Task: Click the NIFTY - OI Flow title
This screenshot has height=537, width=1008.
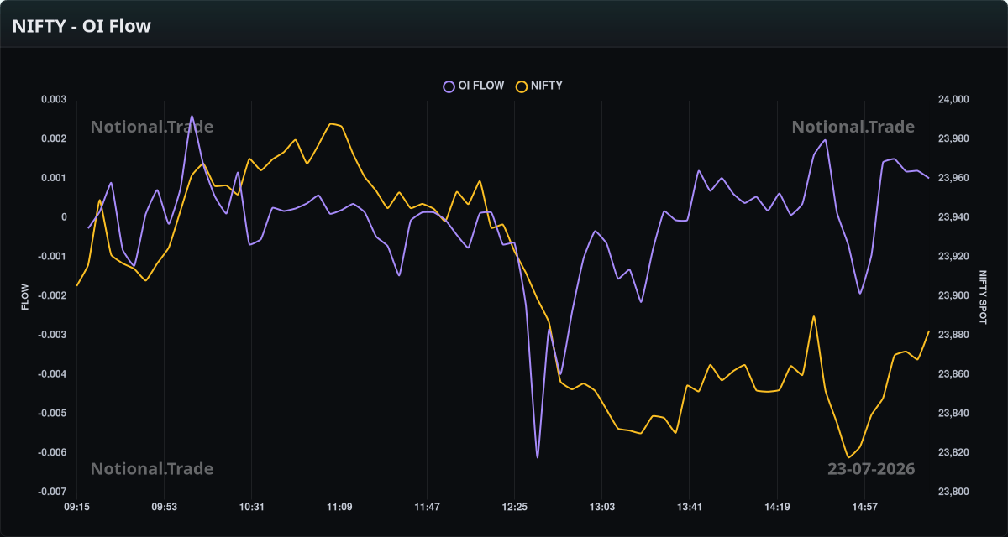Action: 81,26
